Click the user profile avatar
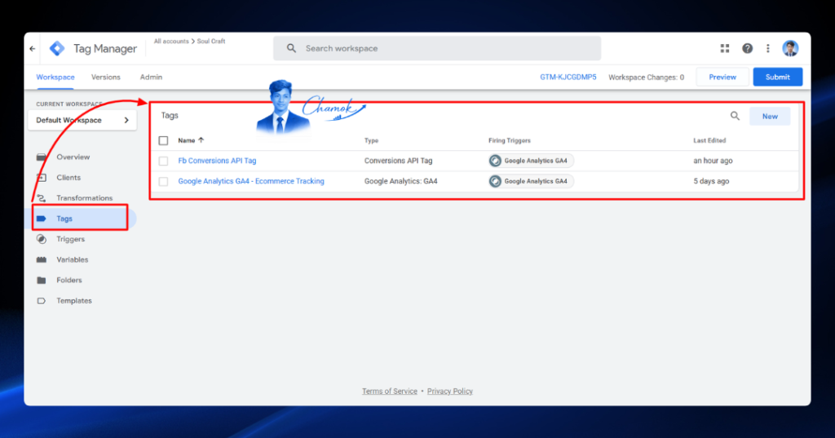This screenshot has height=438, width=835. point(790,48)
